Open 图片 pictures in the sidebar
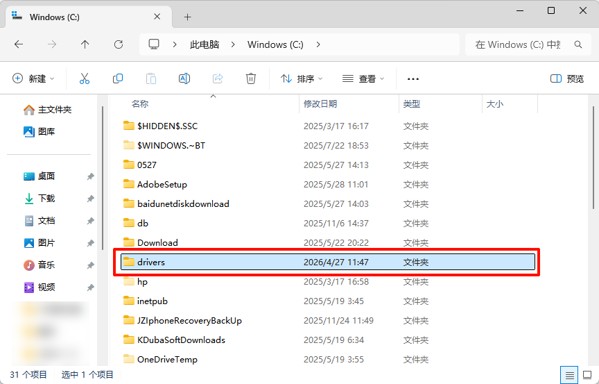Viewport: 599px width, 384px height. [40, 243]
